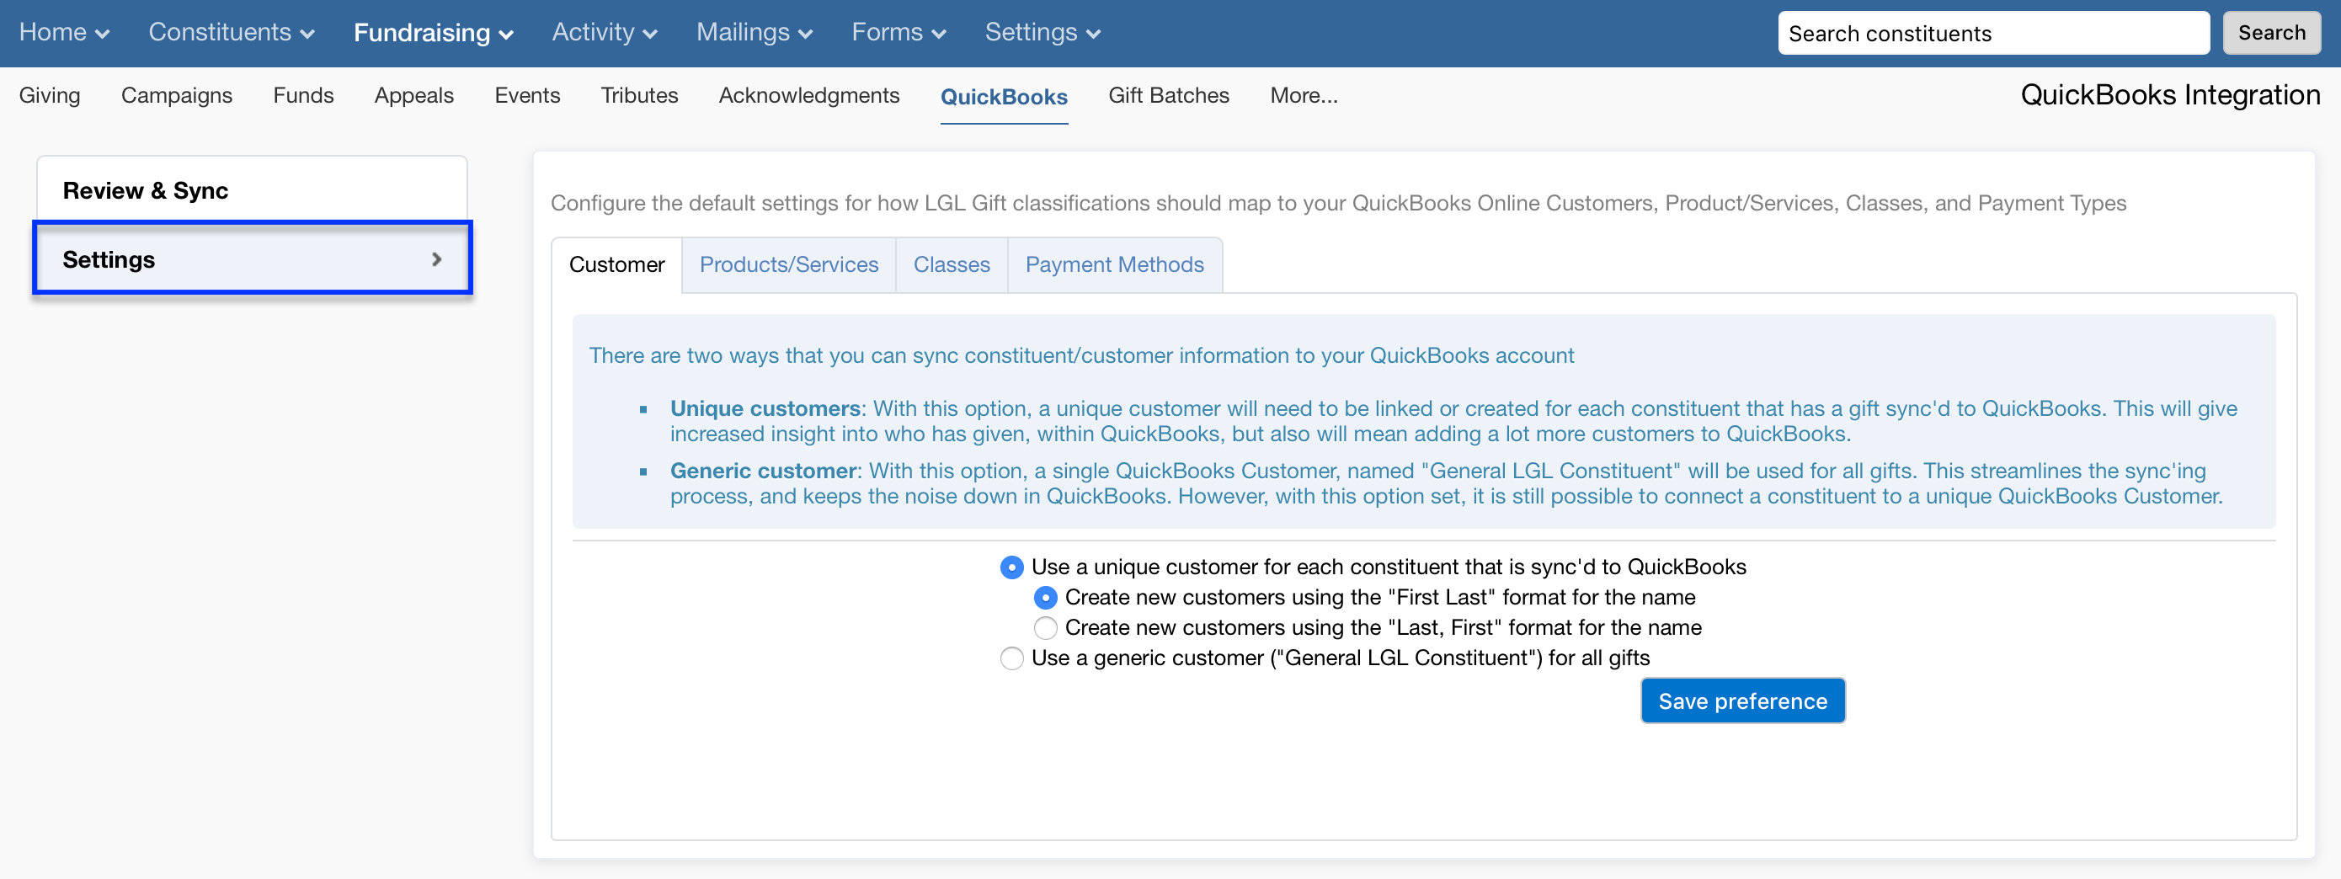Expand the Settings menu in the top bar
This screenshot has height=879, width=2341.
(1042, 33)
